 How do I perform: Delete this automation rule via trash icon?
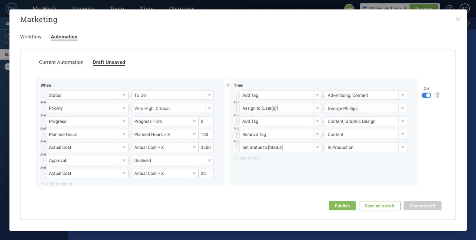pyautogui.click(x=437, y=95)
